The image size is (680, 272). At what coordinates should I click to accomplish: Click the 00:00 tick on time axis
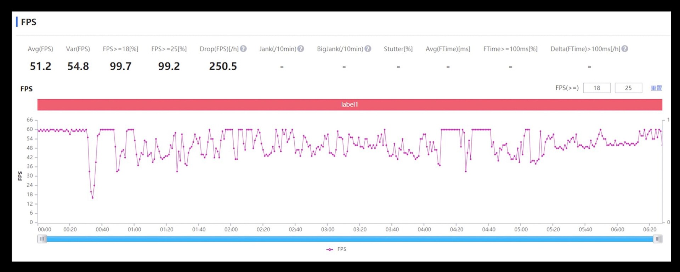[x=44, y=230]
